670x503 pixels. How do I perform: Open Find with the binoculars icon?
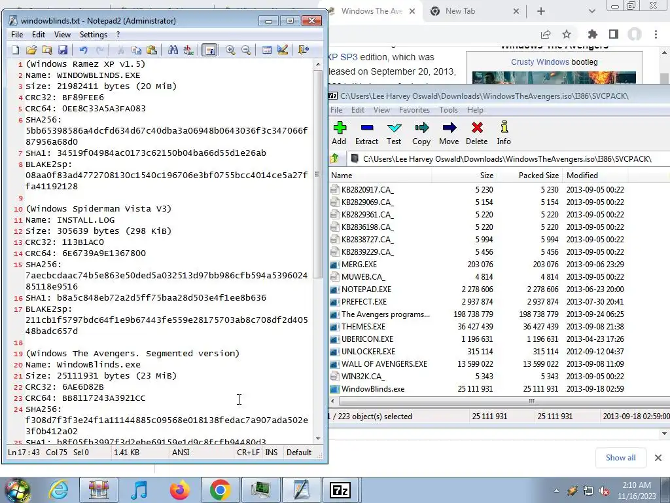173,50
